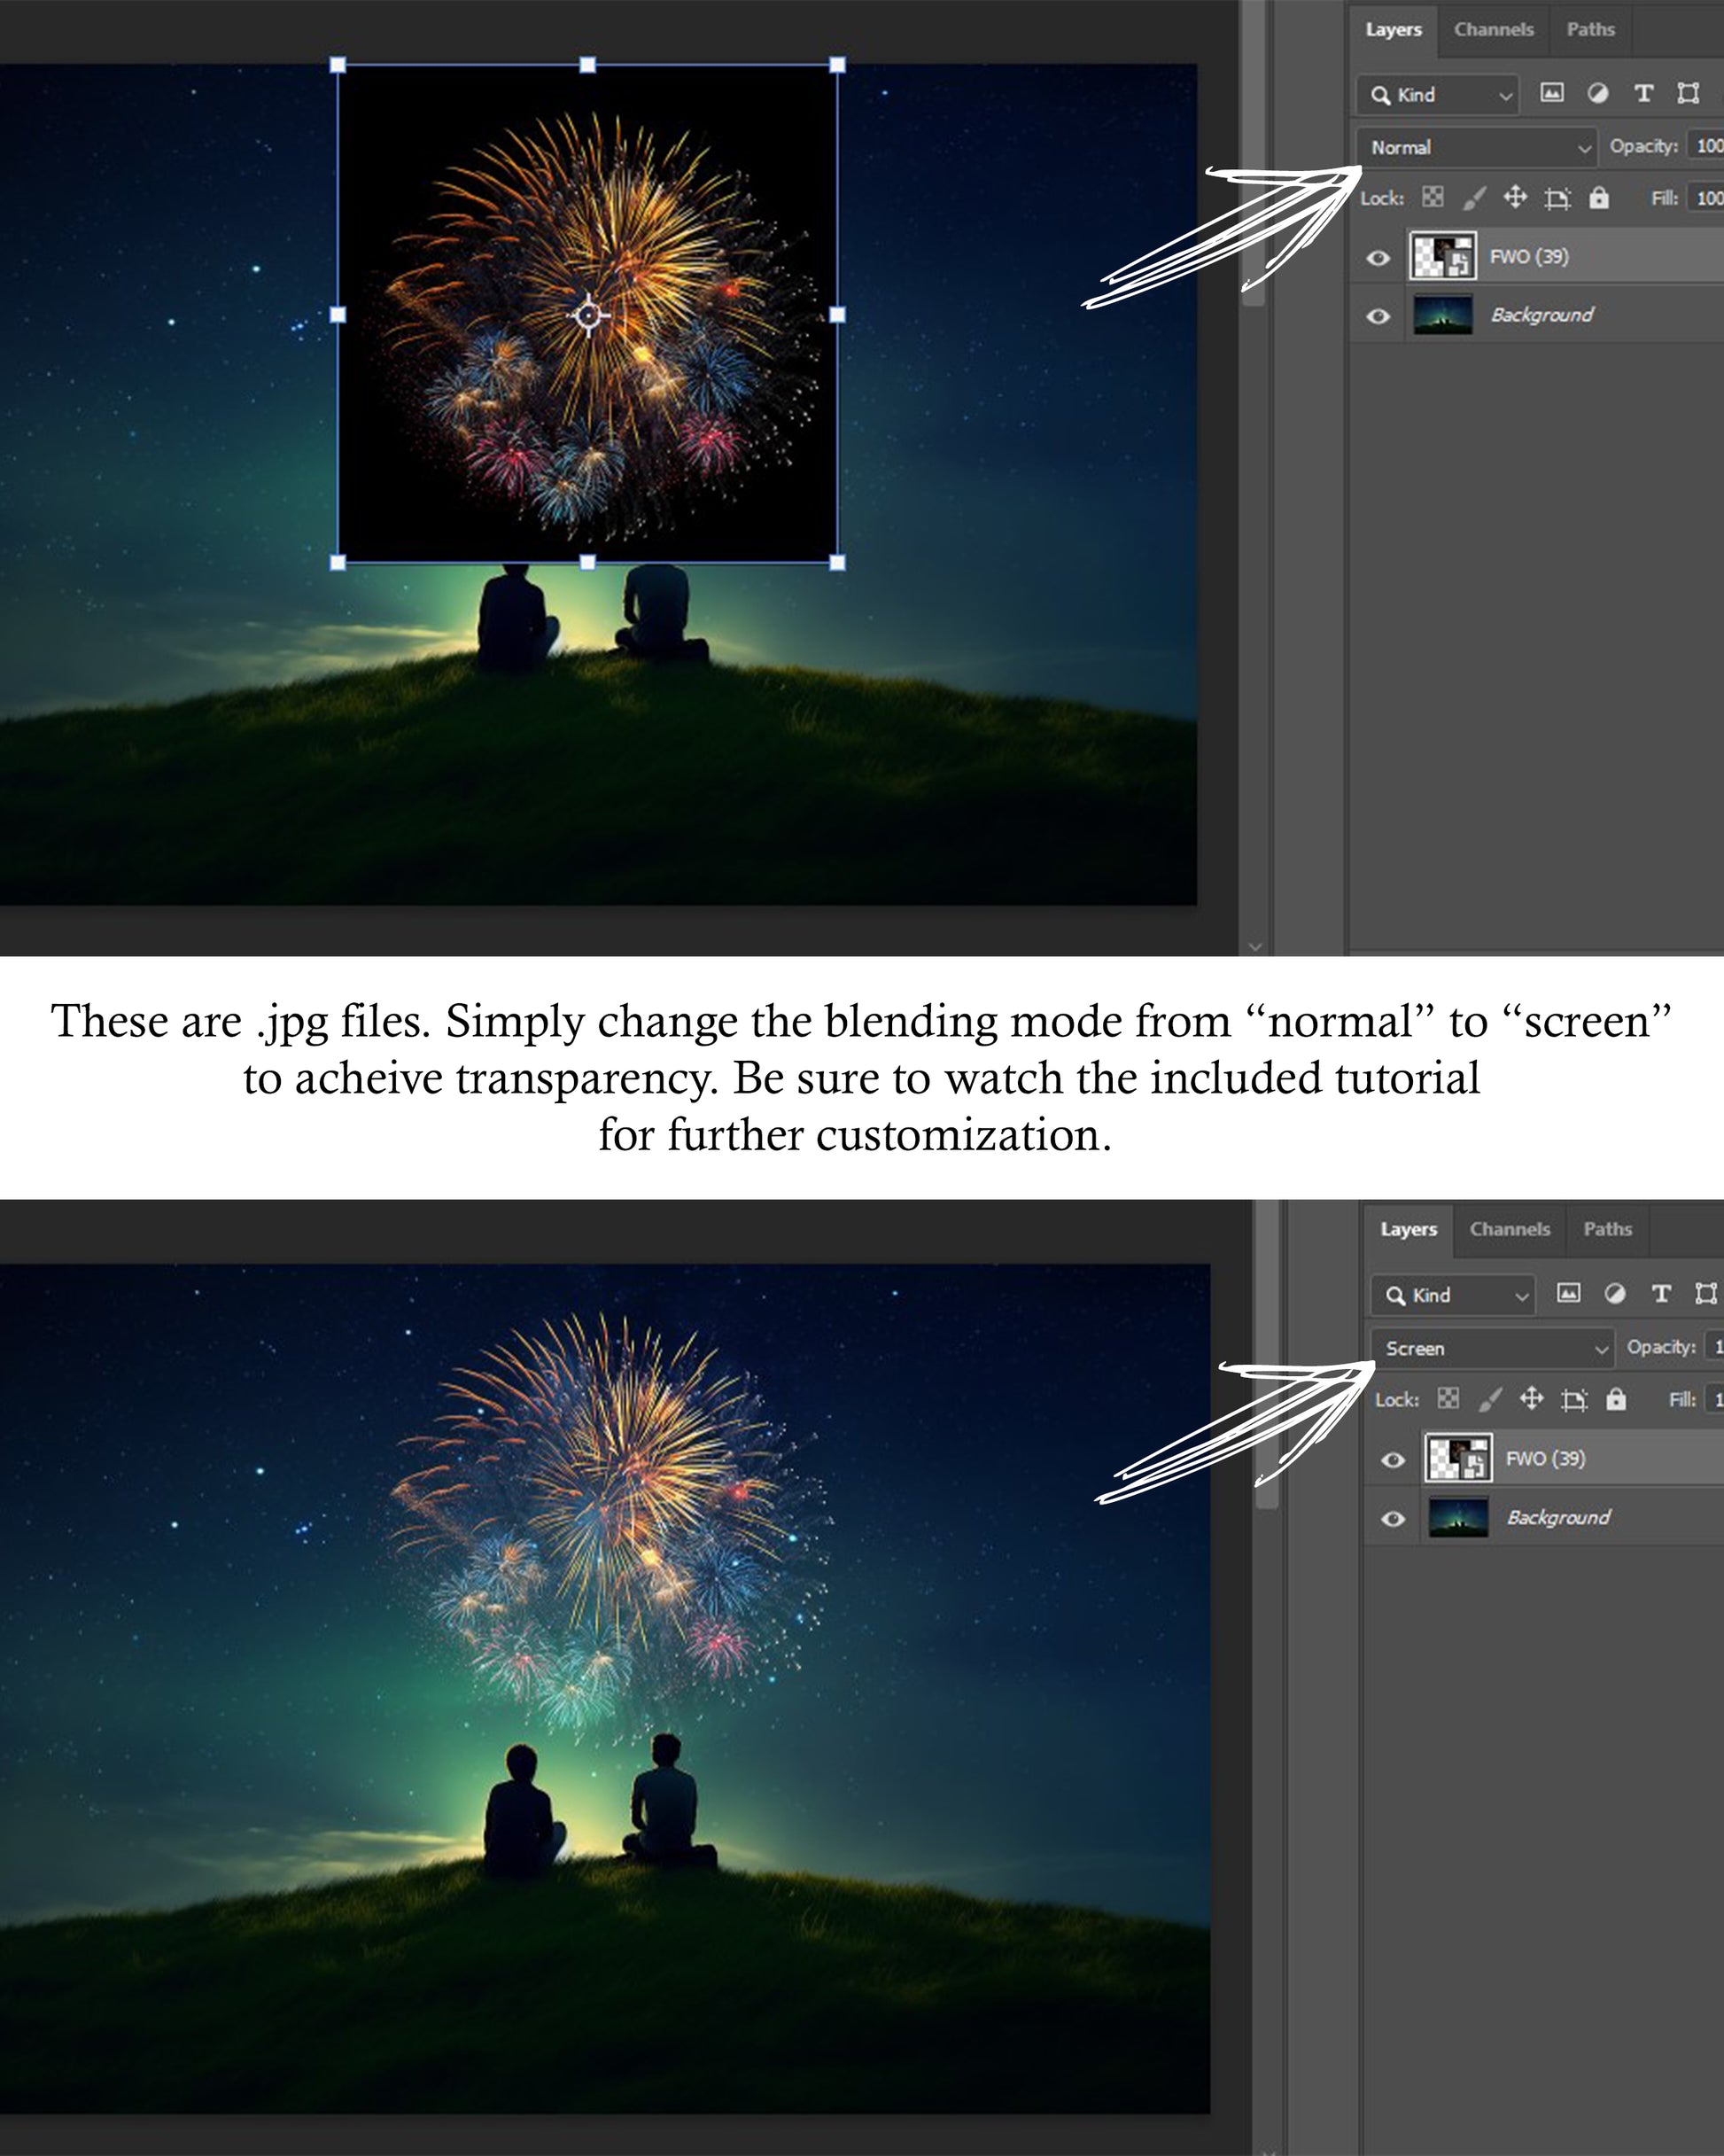Viewport: 1724px width, 2156px height.
Task: Click prevent artboard auto-nesting icon, bottom panel
Action: (1574, 1399)
